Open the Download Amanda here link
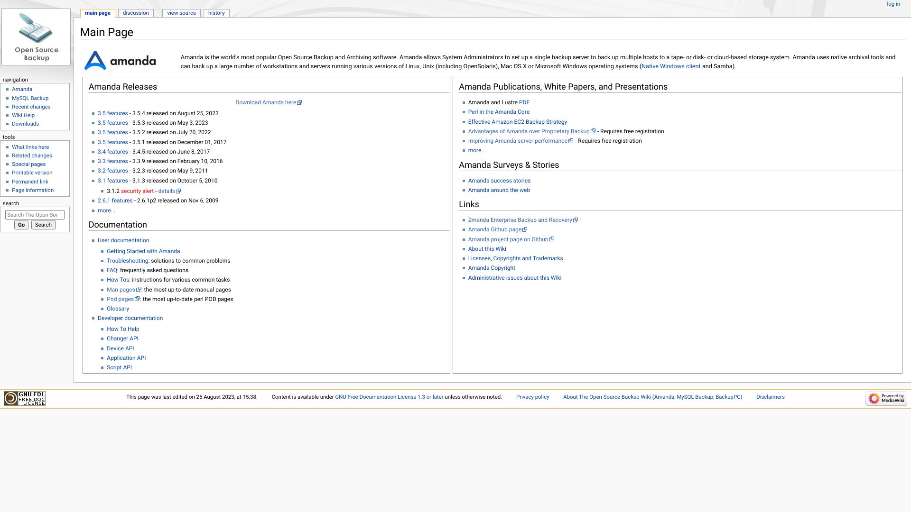The image size is (911, 512). coord(269,103)
